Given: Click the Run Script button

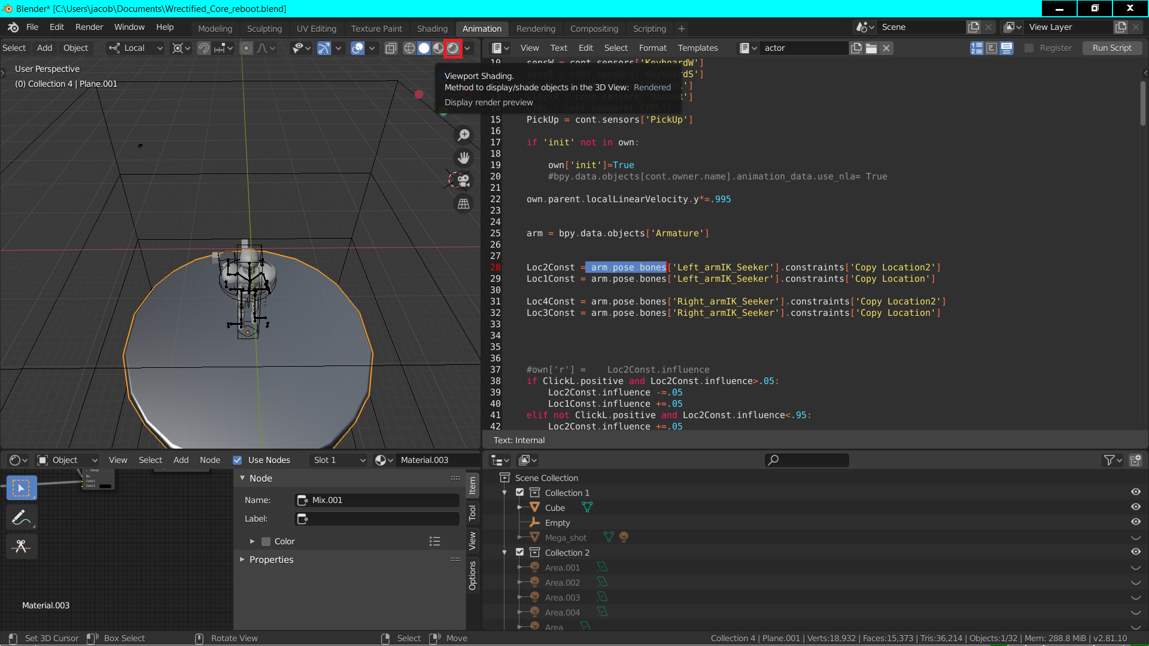Looking at the screenshot, I should point(1112,48).
